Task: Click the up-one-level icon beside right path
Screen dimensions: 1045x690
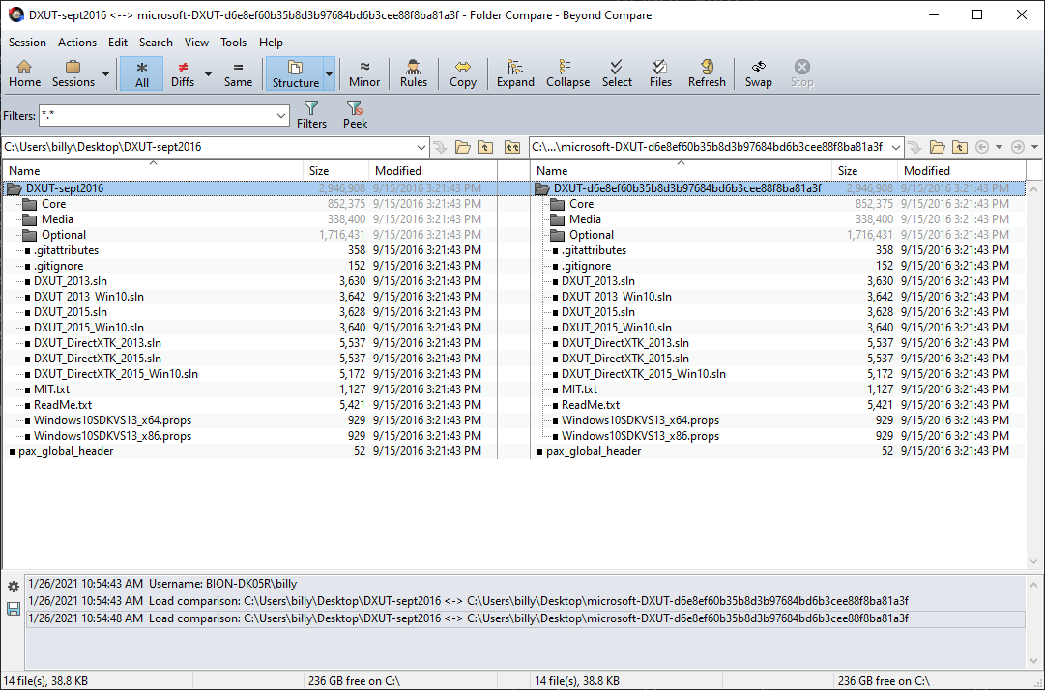Action: tap(960, 147)
